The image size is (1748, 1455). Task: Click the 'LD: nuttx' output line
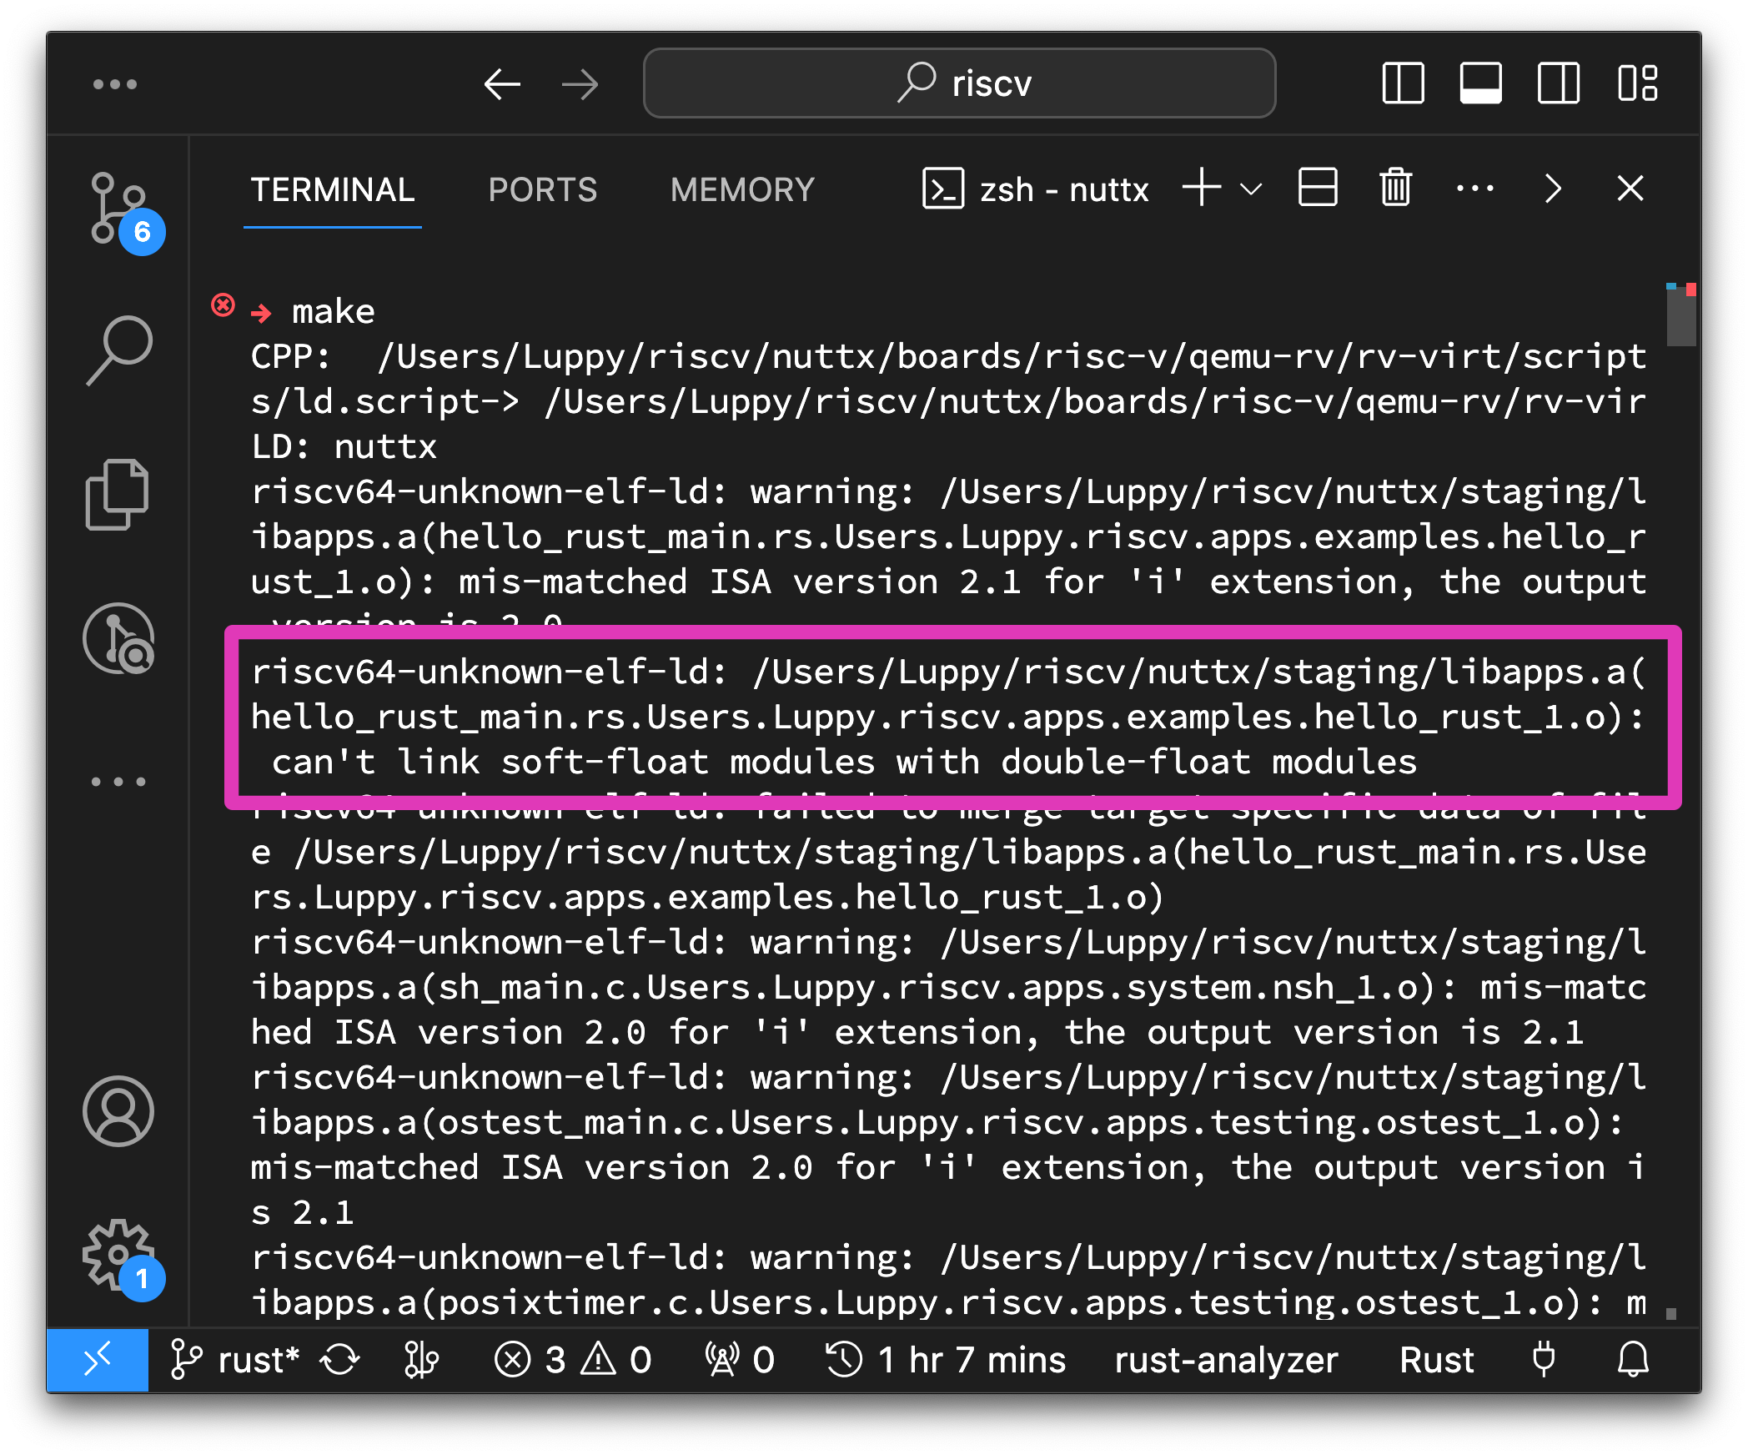[x=344, y=447]
